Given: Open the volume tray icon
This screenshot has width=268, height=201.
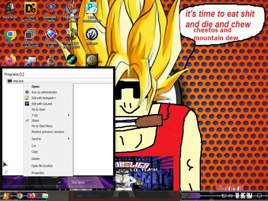Looking at the screenshot, I should pos(230,196).
